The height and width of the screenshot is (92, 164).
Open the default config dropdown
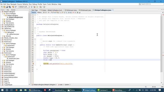(x=24, y=7)
